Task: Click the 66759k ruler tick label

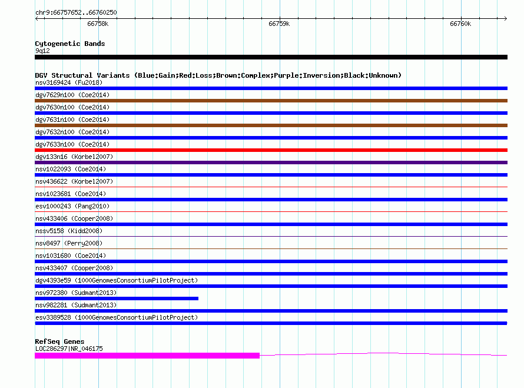Action: click(279, 24)
